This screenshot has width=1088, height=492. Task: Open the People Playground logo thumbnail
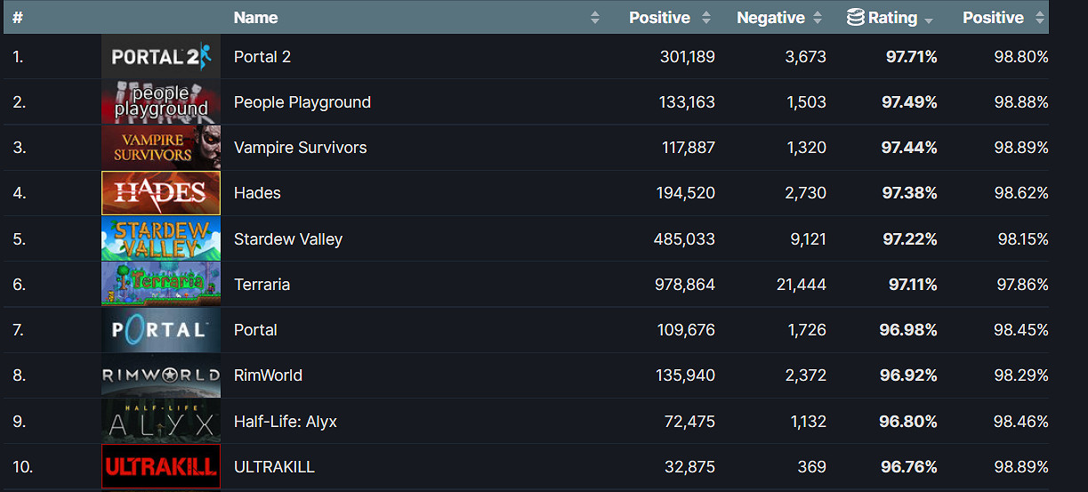(161, 102)
